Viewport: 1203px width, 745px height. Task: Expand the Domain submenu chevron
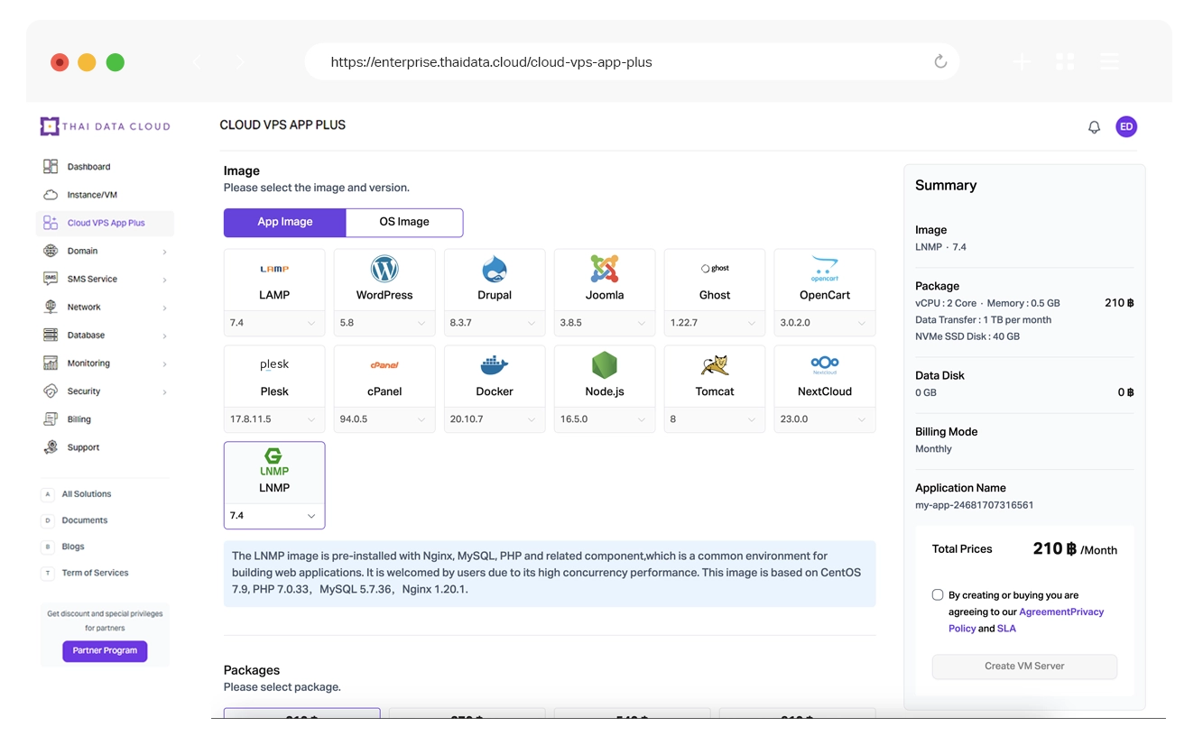pyautogui.click(x=164, y=252)
